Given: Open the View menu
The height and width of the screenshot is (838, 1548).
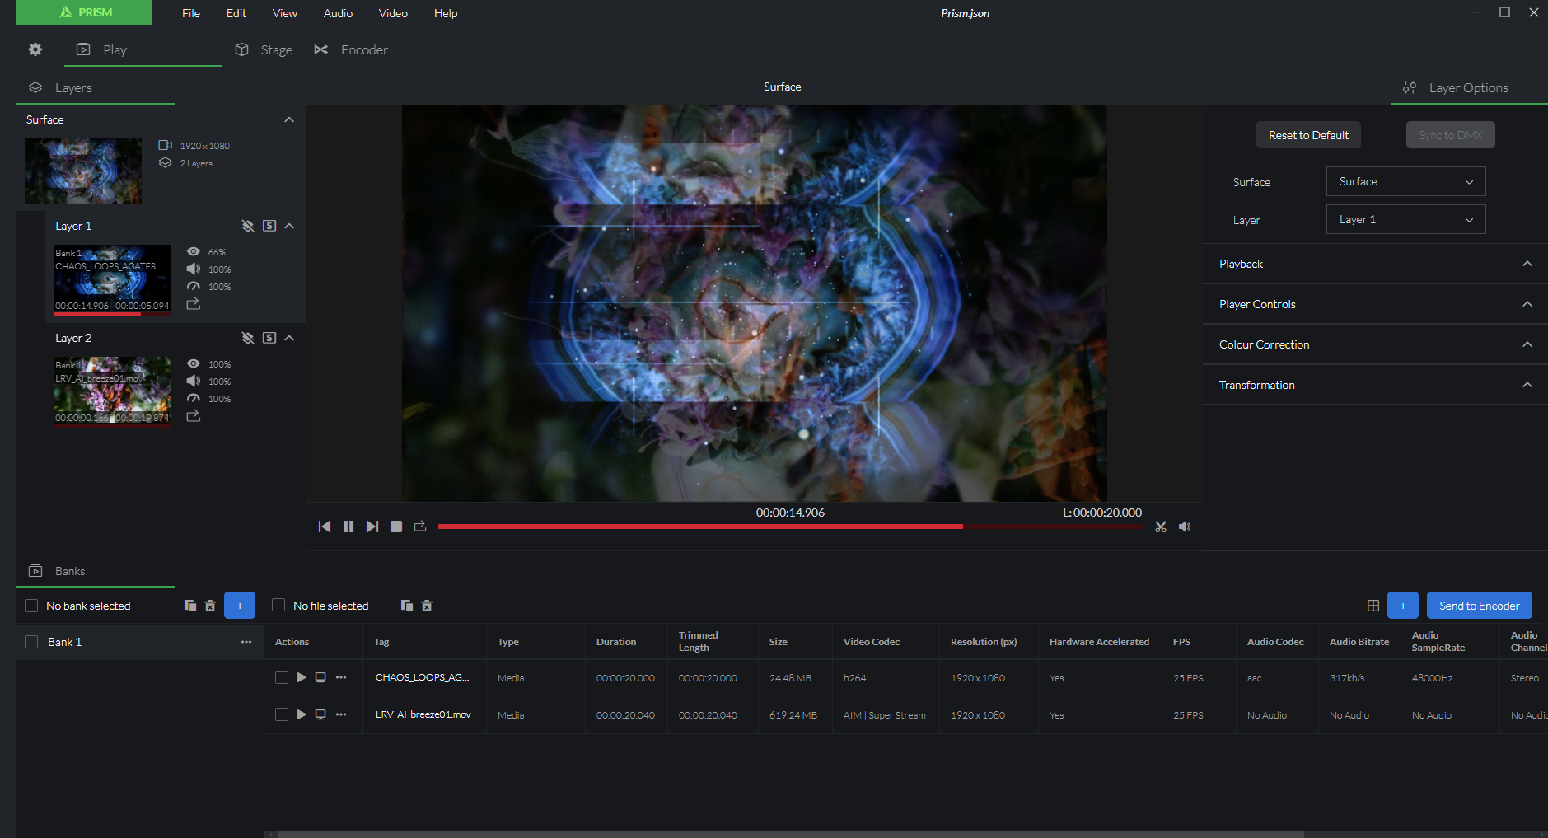Looking at the screenshot, I should pyautogui.click(x=285, y=13).
